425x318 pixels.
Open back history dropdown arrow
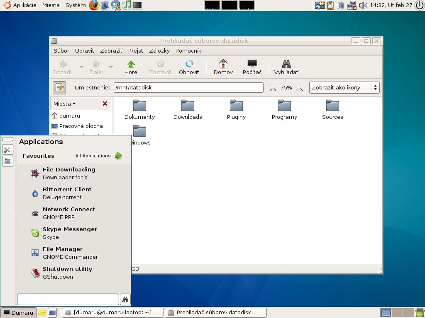(81, 67)
